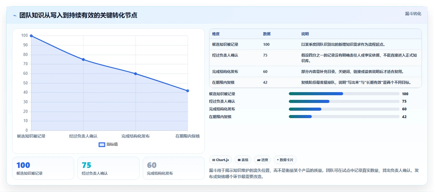Screen dimensions: 434x192
Task: Click the 漏斗转化 label in the header
Action: click(x=413, y=14)
